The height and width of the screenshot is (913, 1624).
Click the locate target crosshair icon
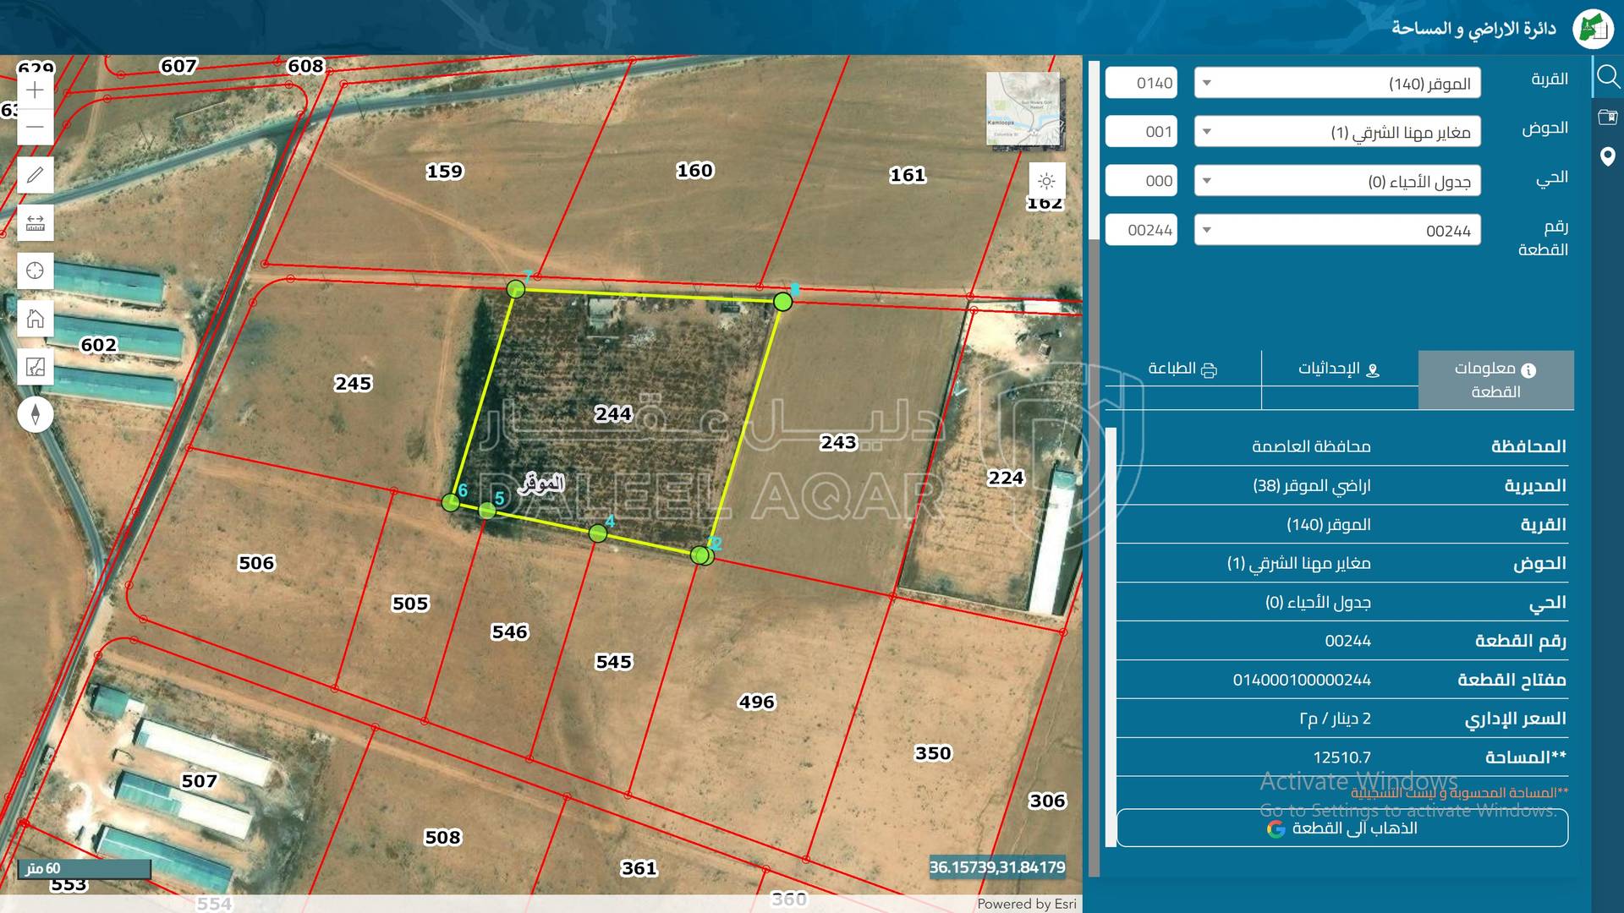(x=35, y=271)
